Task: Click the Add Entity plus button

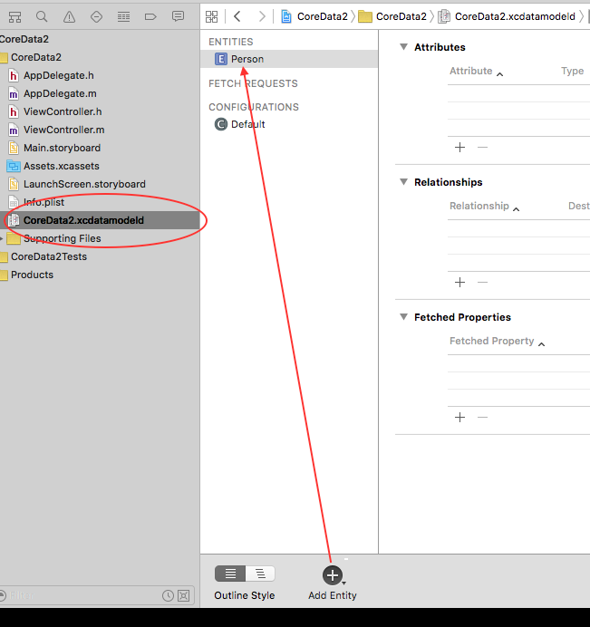Action: pyautogui.click(x=332, y=575)
